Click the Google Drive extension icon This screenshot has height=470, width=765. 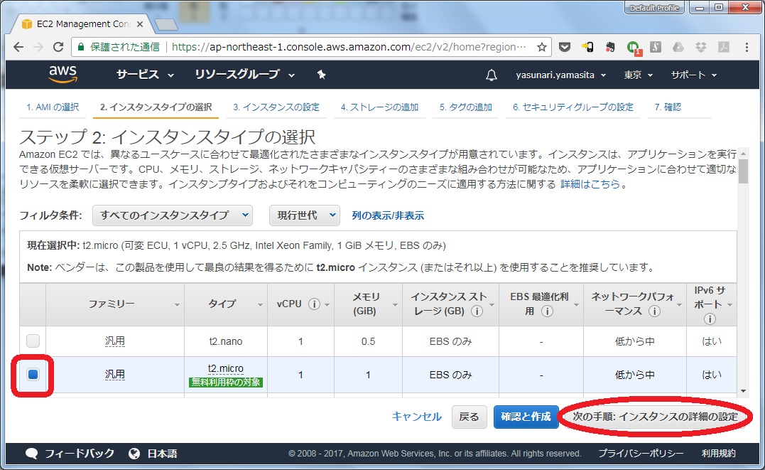point(678,47)
